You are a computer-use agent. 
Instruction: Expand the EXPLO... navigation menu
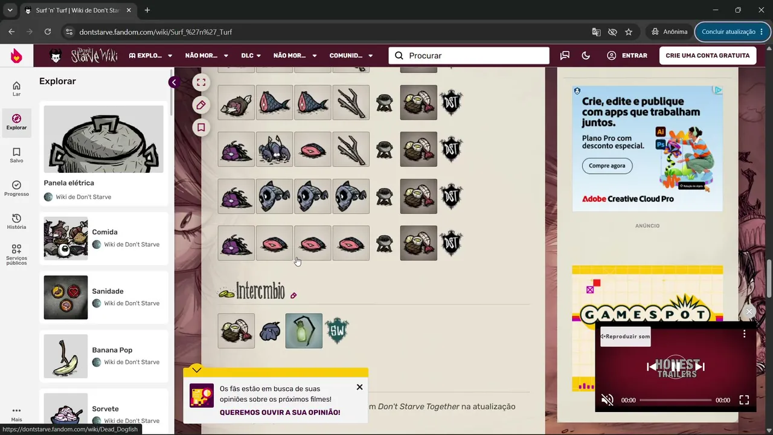pyautogui.click(x=150, y=56)
